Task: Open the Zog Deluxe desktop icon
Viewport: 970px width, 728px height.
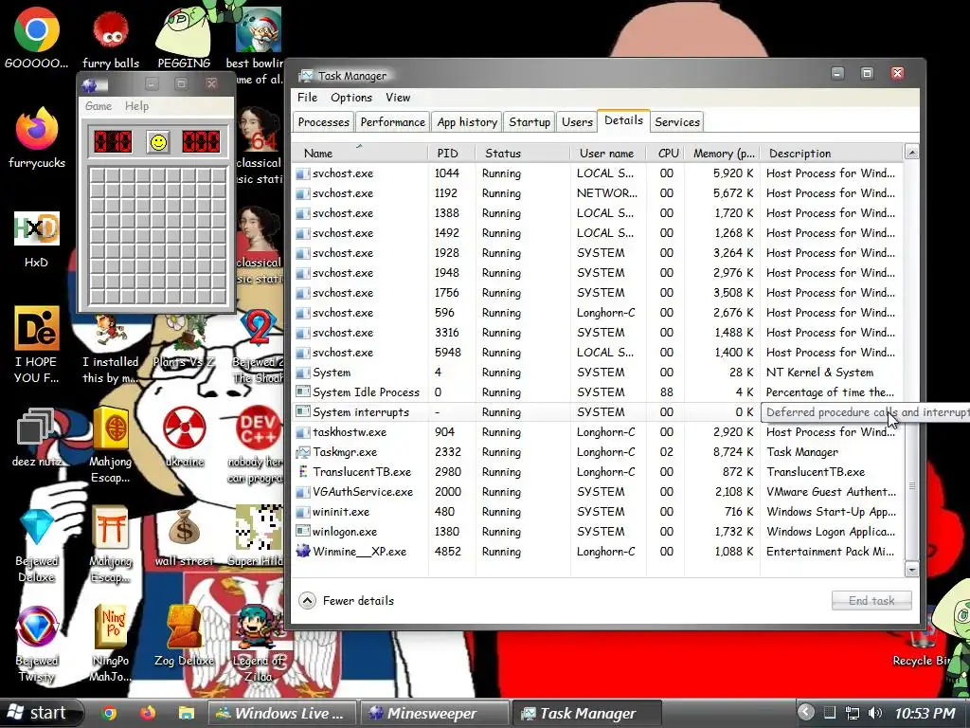Action: 185,636
